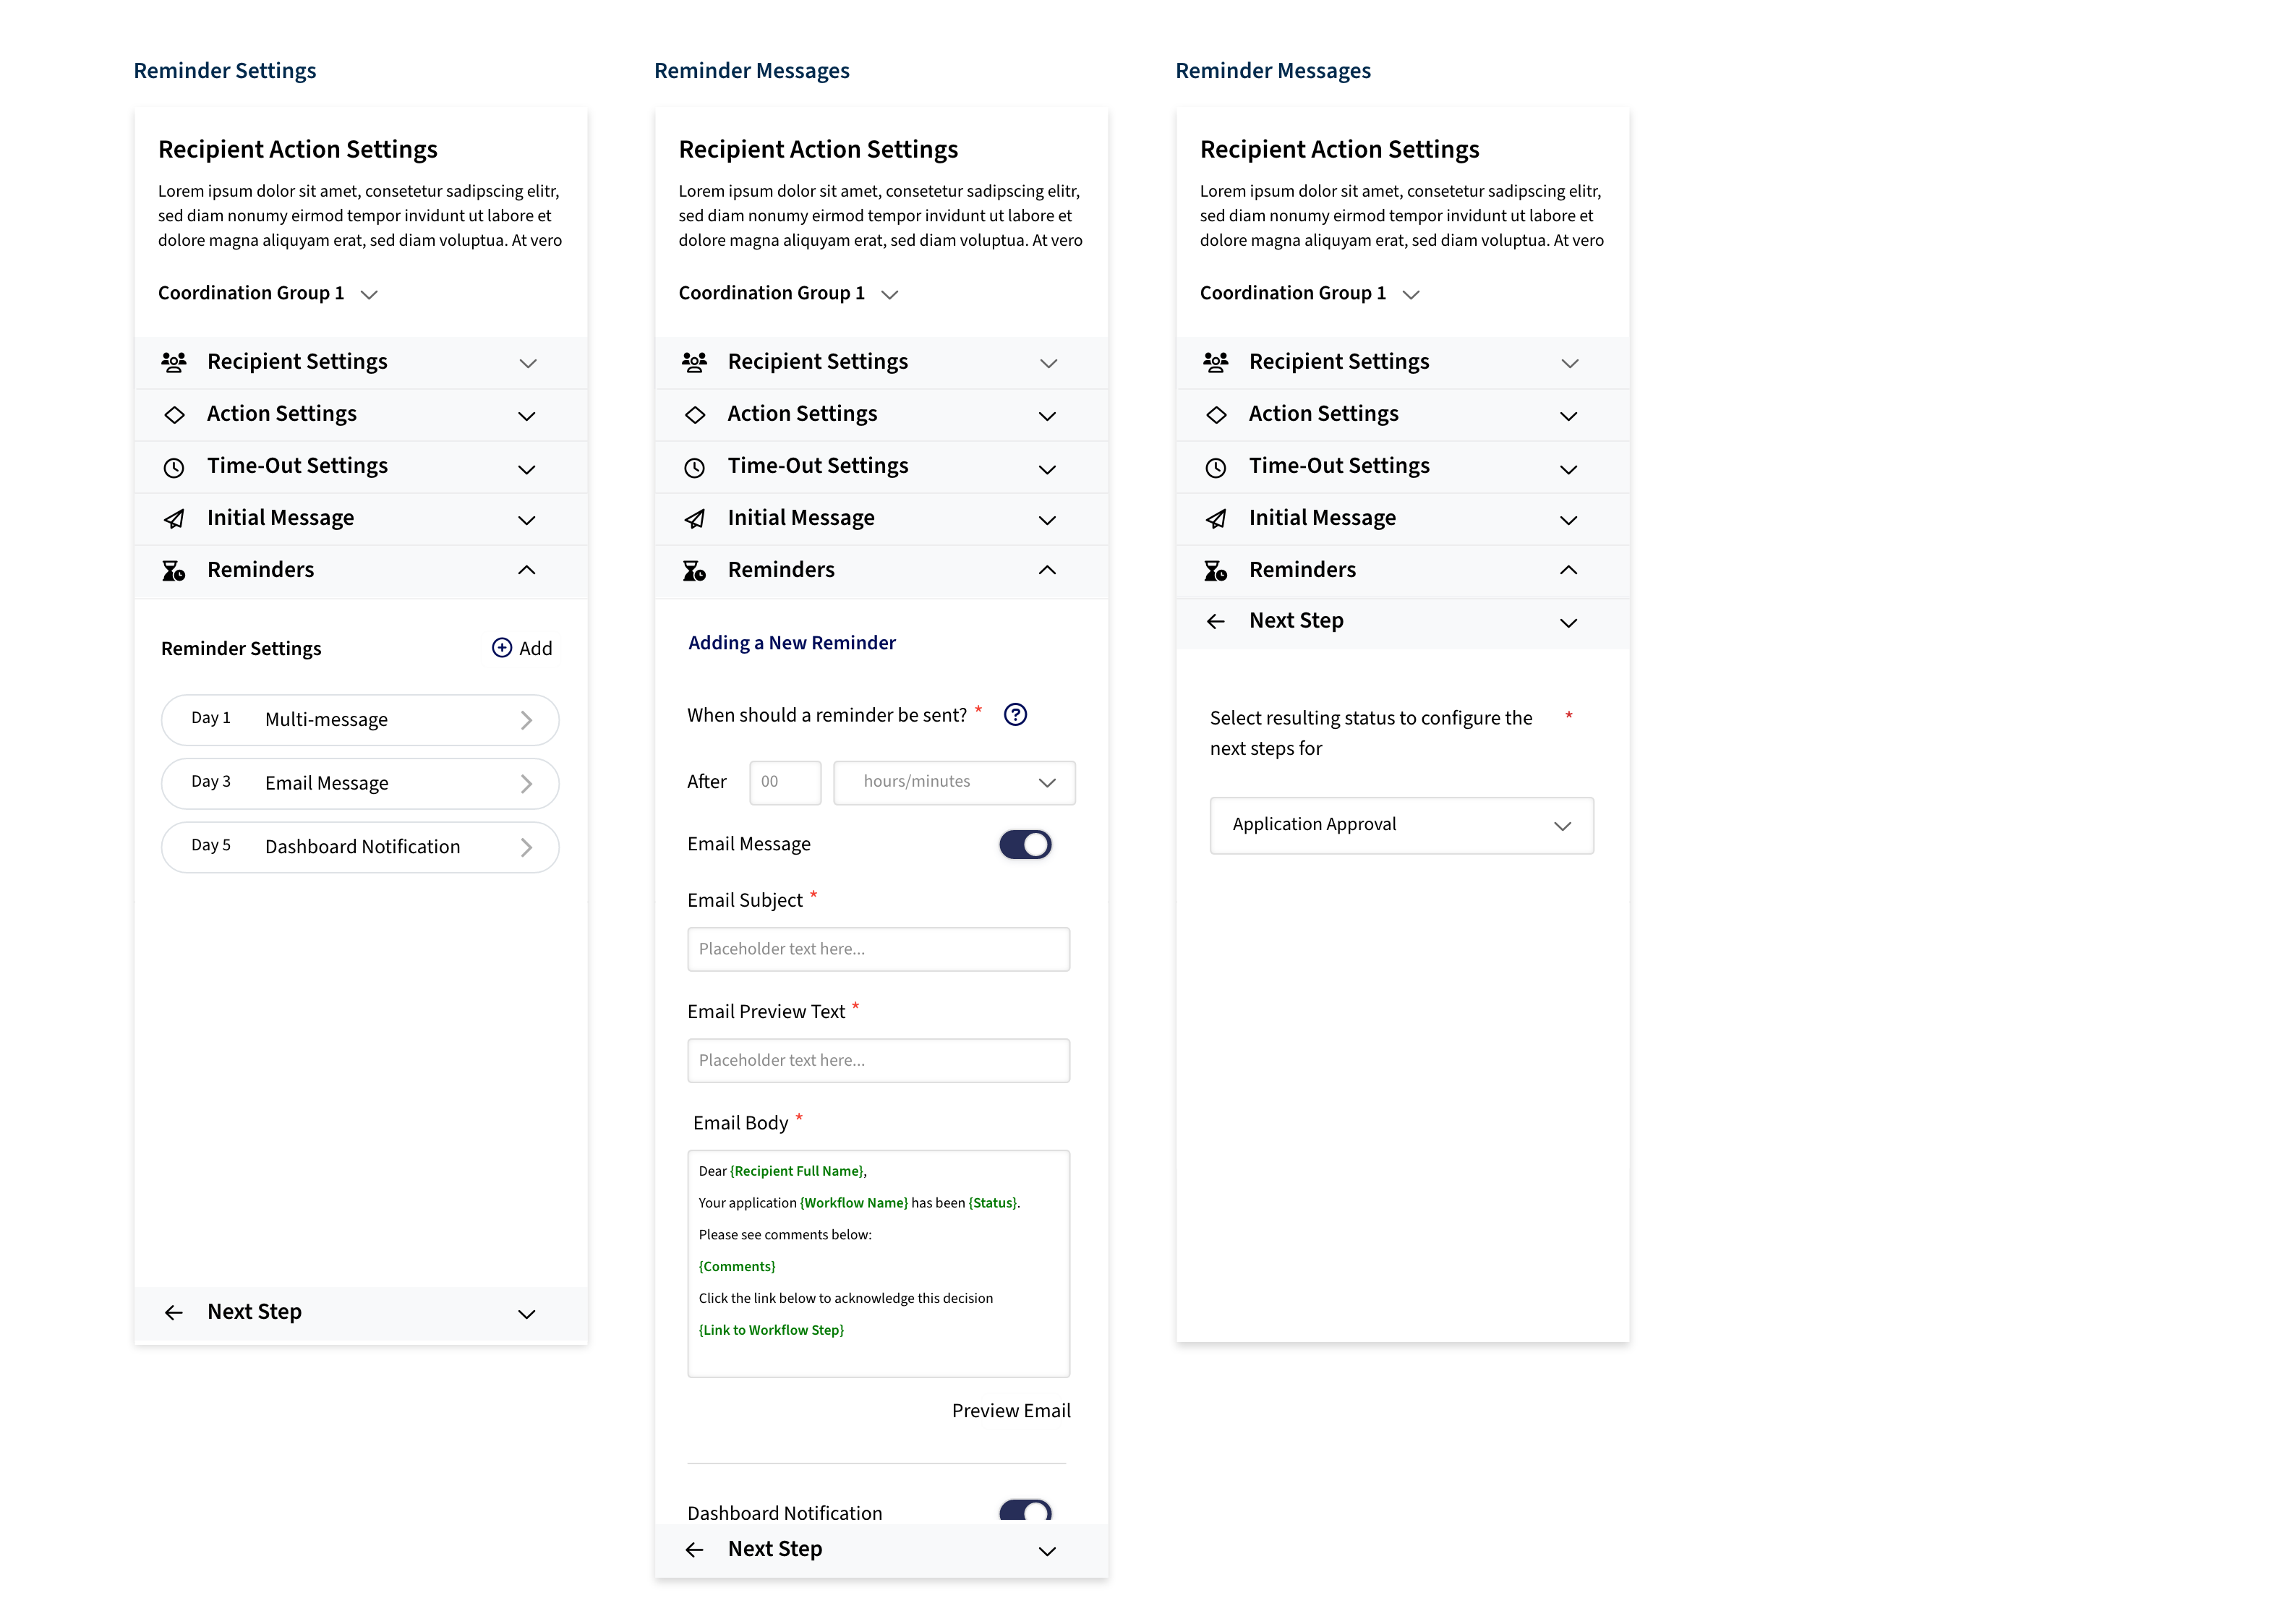
Task: Expand Next Step chevron in third panel
Action: 1568,623
